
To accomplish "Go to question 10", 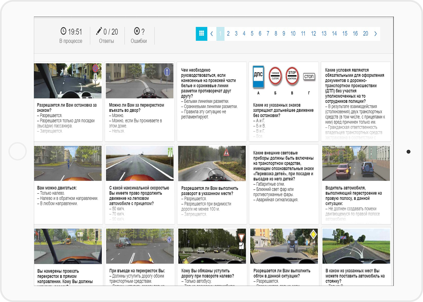I will (x=293, y=34).
